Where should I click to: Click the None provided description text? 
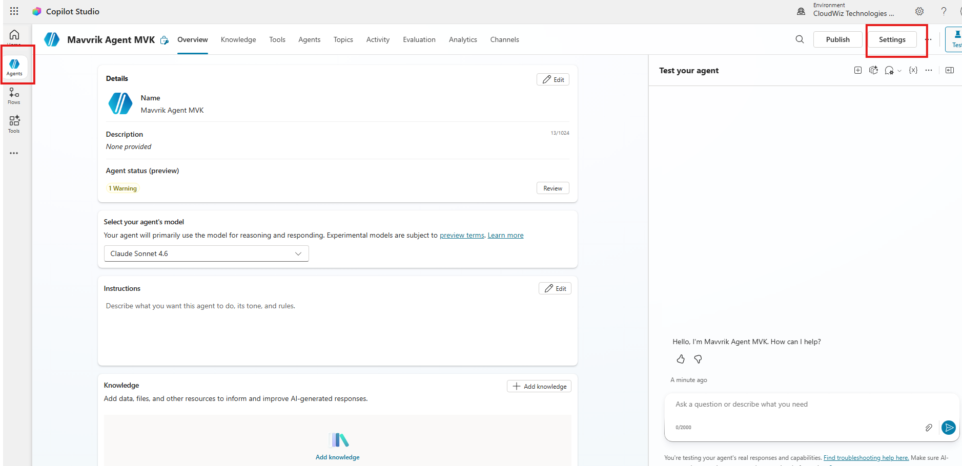point(129,146)
